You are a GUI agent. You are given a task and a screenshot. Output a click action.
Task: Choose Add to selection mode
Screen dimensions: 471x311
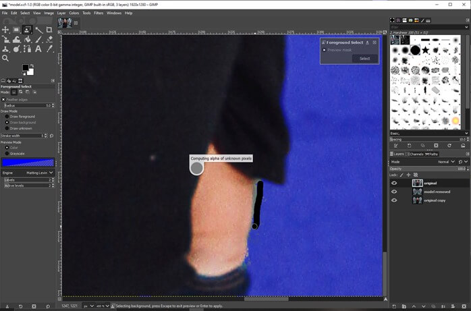pyautogui.click(x=21, y=92)
